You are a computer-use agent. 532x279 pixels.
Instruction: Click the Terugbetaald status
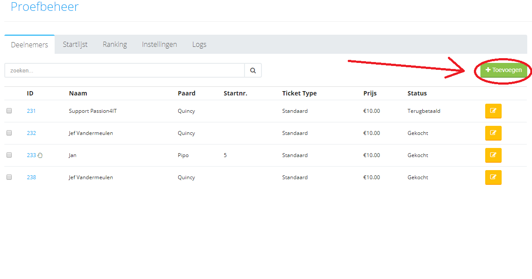pos(424,111)
